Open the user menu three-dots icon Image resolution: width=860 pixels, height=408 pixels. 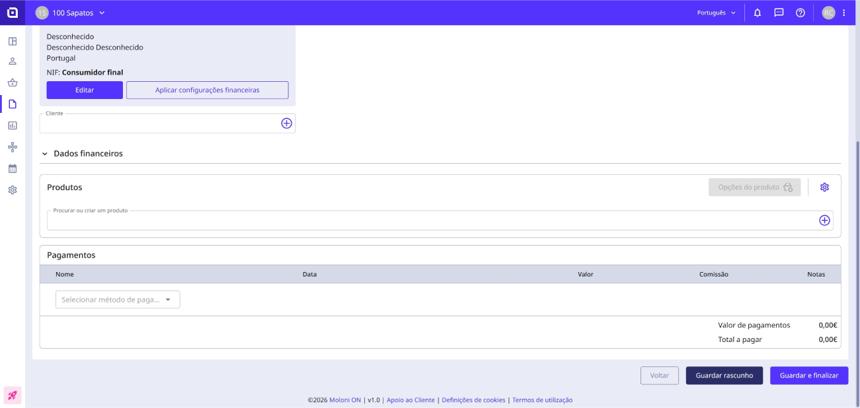(x=843, y=13)
